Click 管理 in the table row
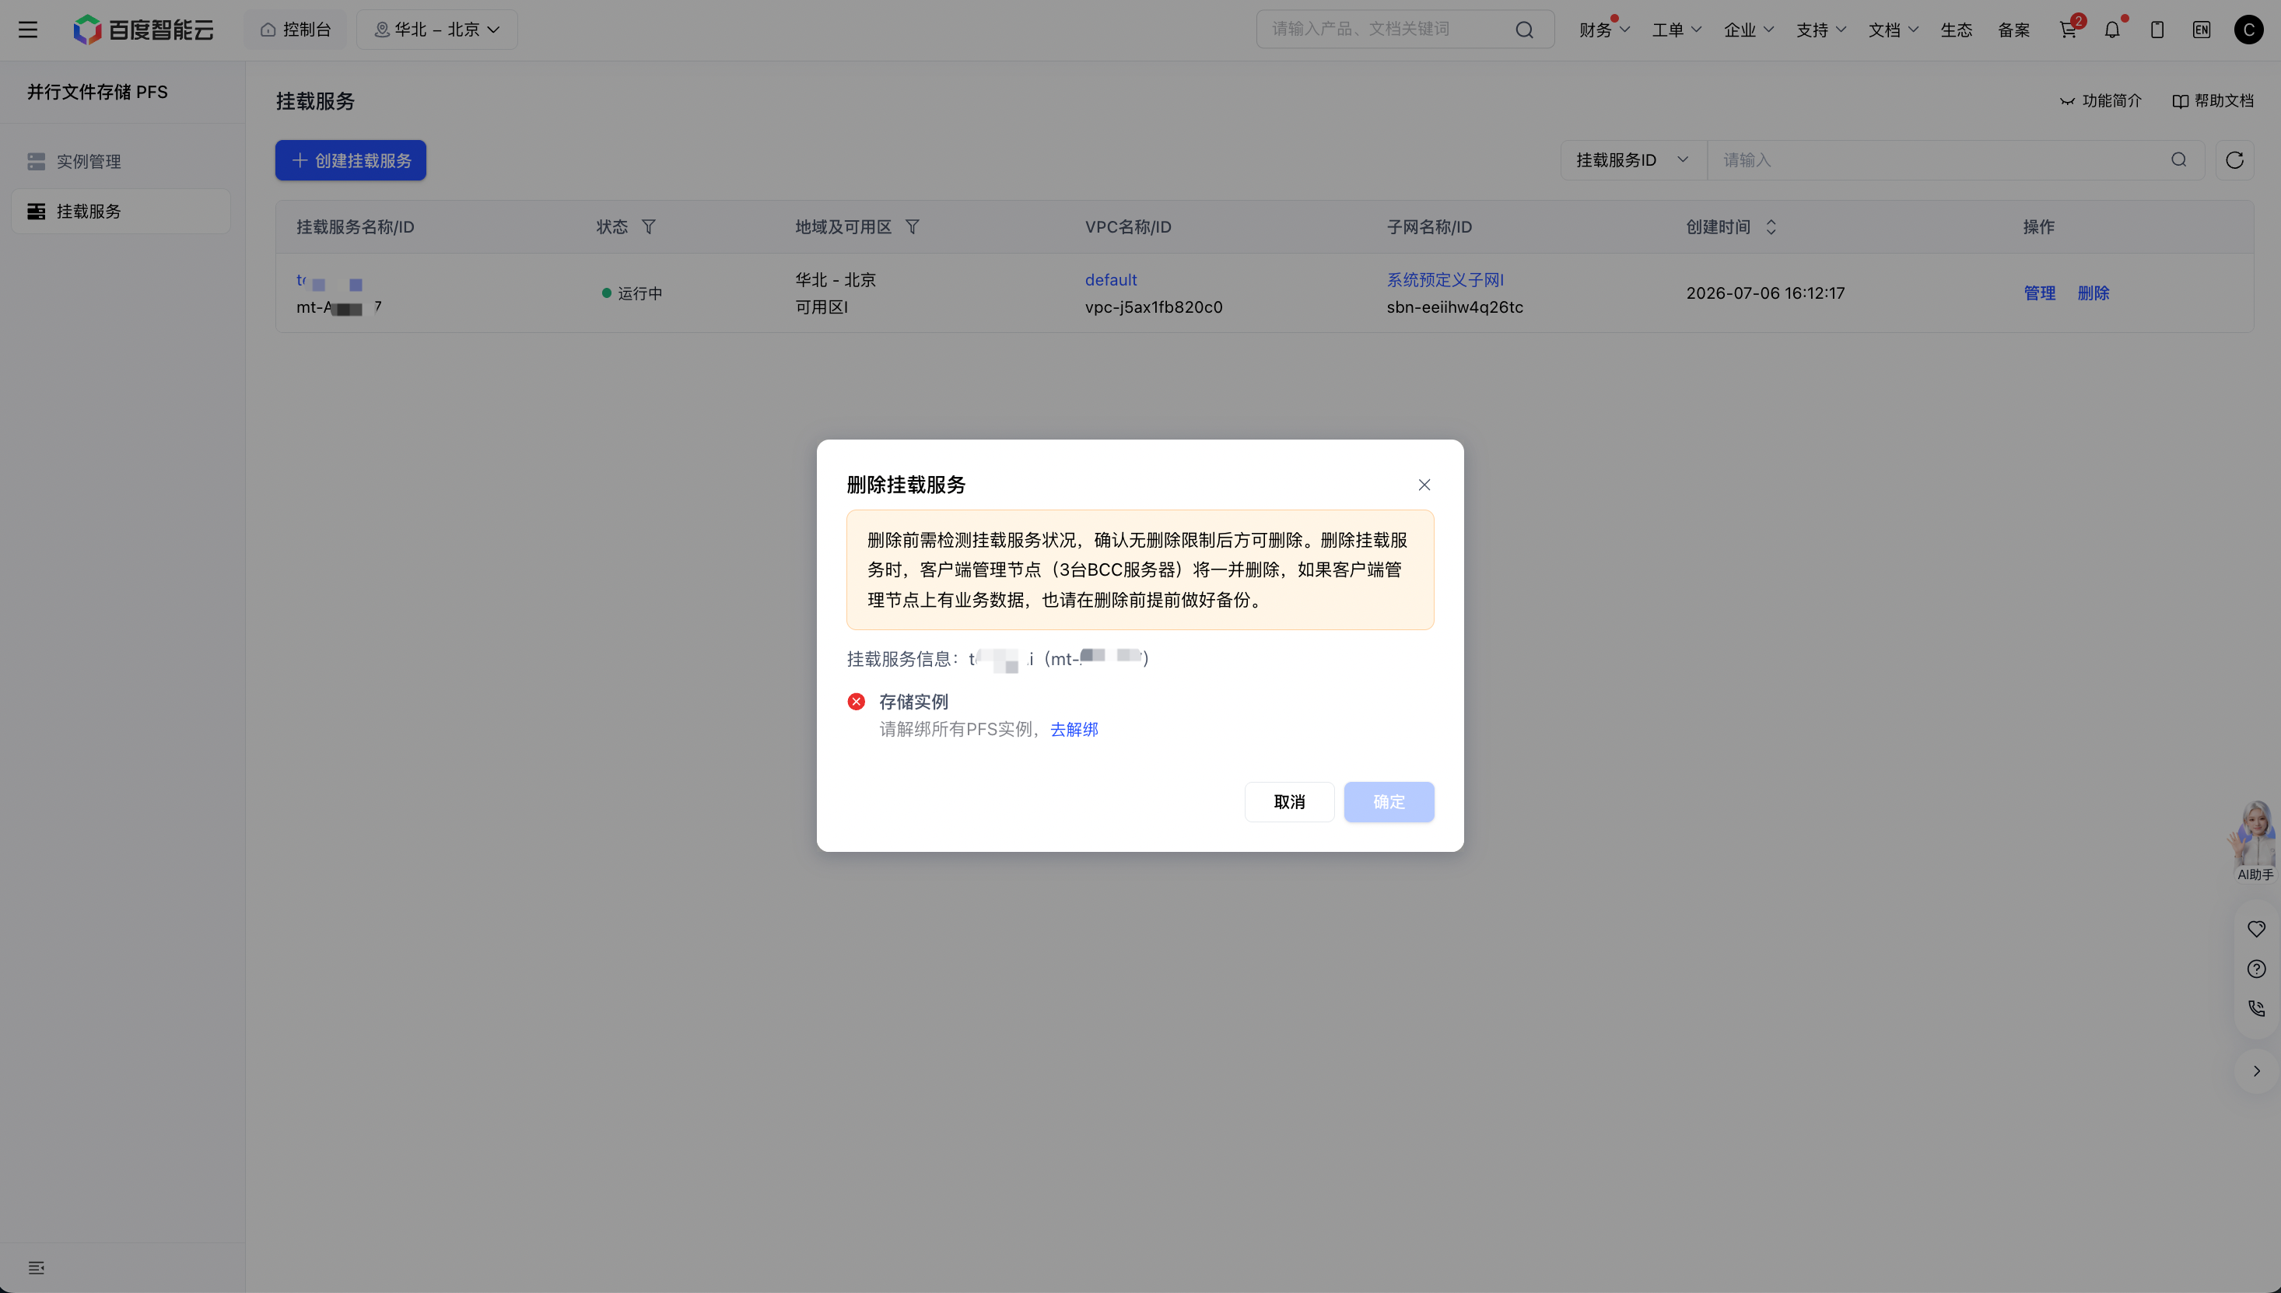The height and width of the screenshot is (1293, 2281). click(2040, 293)
